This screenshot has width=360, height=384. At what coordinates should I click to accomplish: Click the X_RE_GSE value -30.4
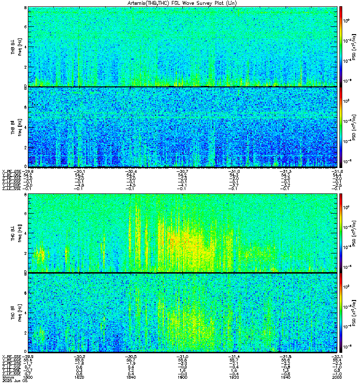pyautogui.click(x=131, y=171)
